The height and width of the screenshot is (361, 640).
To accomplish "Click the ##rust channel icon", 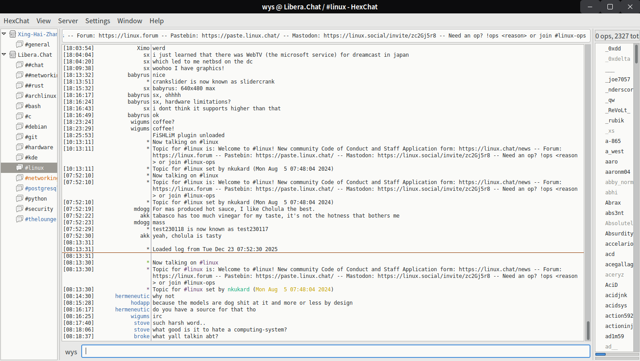I will [x=19, y=85].
